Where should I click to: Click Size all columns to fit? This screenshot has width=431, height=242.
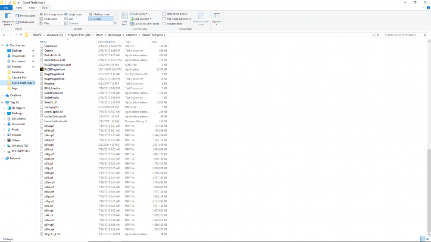pyautogui.click(x=144, y=24)
